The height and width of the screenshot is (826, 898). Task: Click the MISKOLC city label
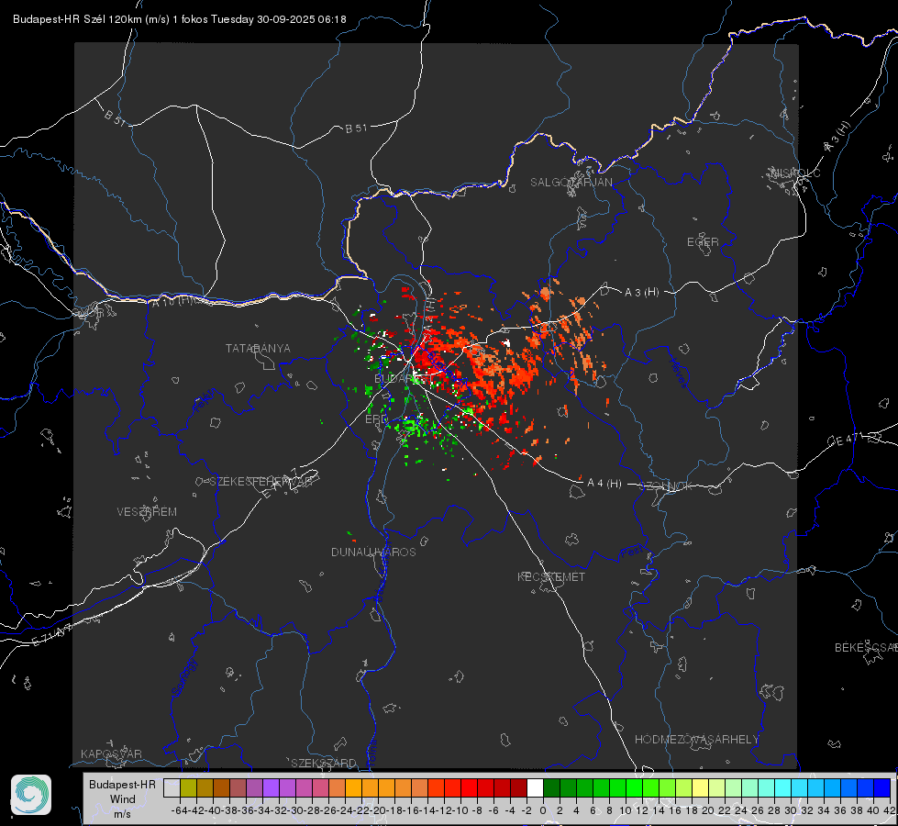pyautogui.click(x=795, y=173)
